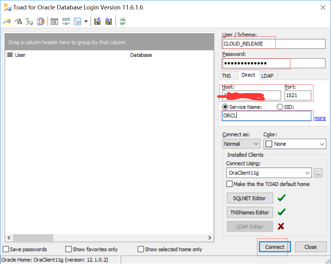Image resolution: width=331 pixels, height=264 pixels.
Task: Click the reconnect green arrows plug icon
Action: point(29,21)
